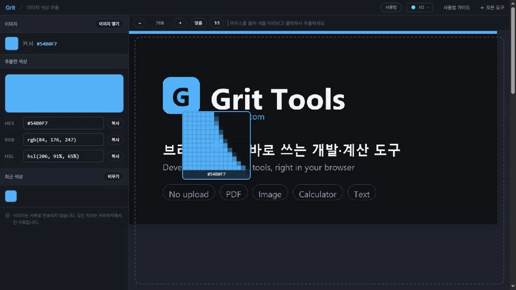The width and height of the screenshot is (516, 290).
Task: Open the 사용법 pill button
Action: 391,7
